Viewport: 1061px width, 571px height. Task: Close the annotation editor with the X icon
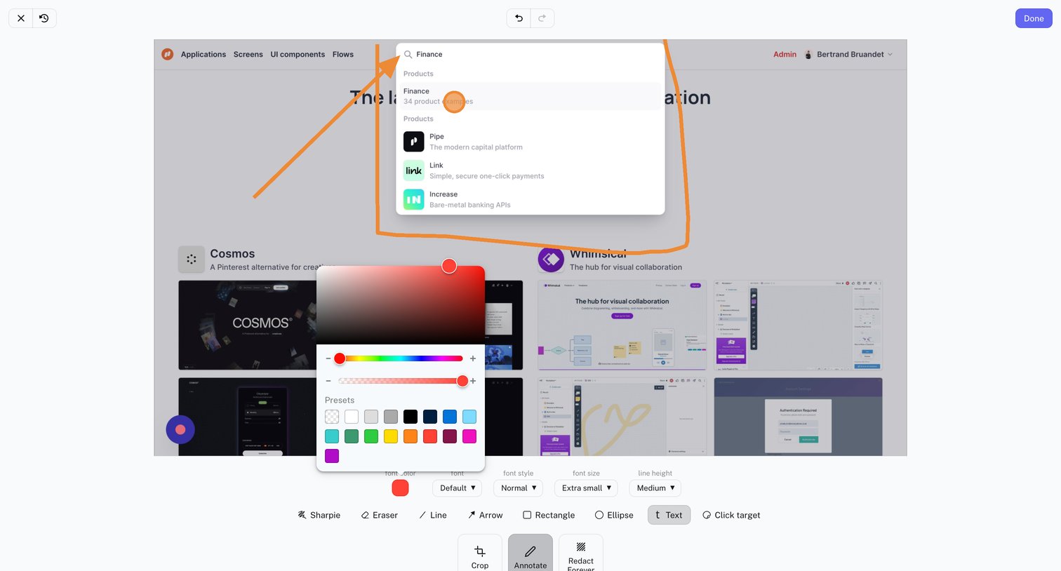click(21, 18)
